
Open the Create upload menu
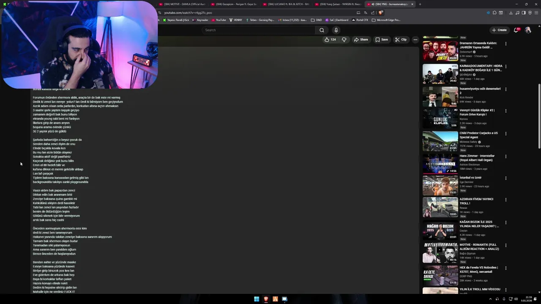click(499, 30)
